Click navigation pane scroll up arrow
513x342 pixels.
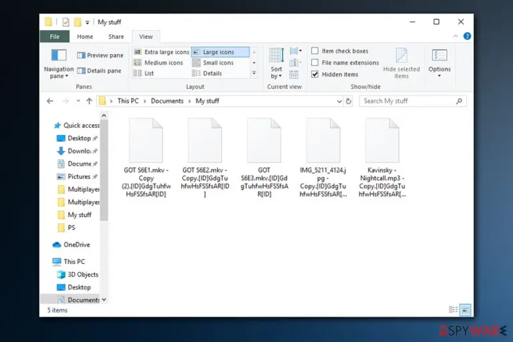coord(104,115)
